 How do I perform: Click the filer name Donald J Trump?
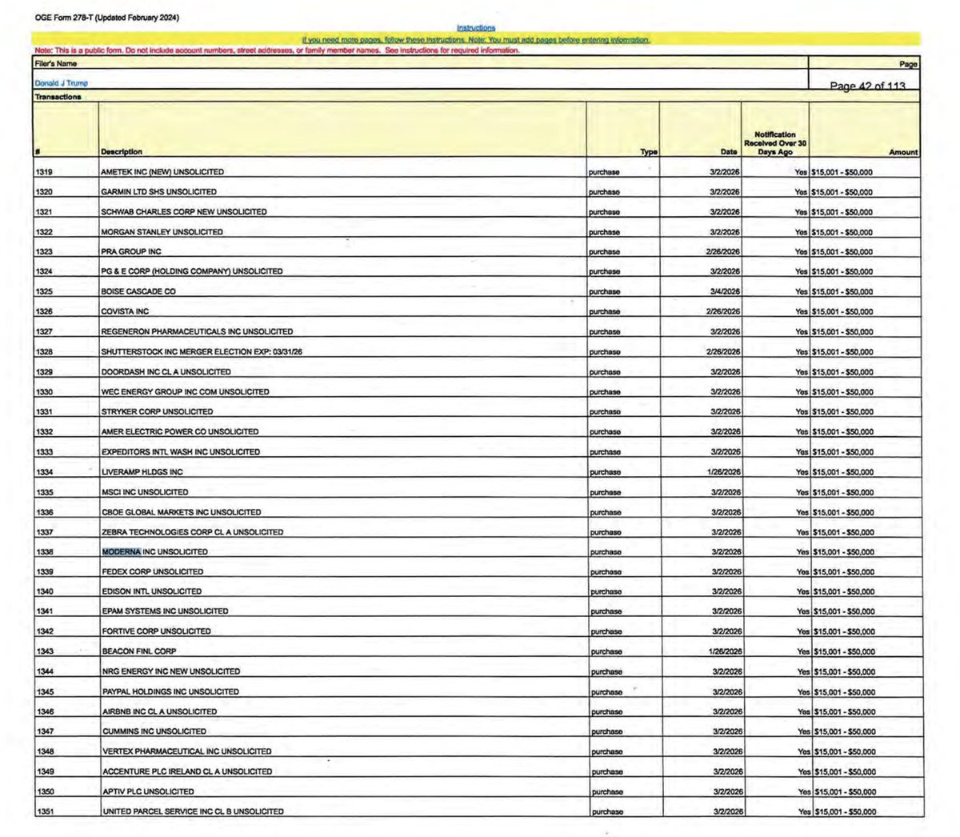[62, 83]
